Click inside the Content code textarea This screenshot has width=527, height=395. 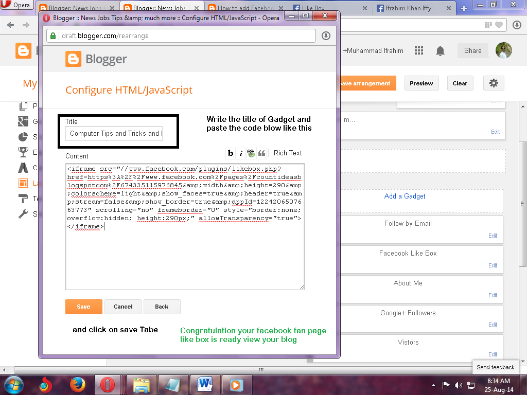click(x=185, y=227)
